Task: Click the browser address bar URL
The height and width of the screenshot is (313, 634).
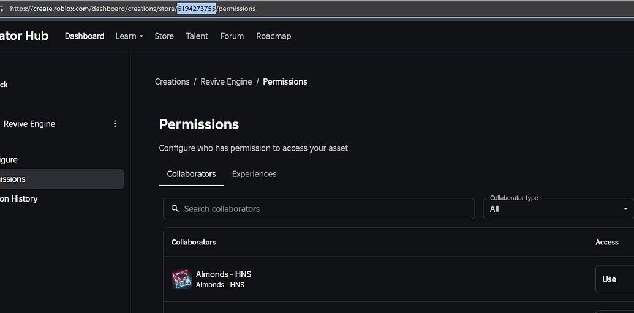Action: click(x=133, y=9)
